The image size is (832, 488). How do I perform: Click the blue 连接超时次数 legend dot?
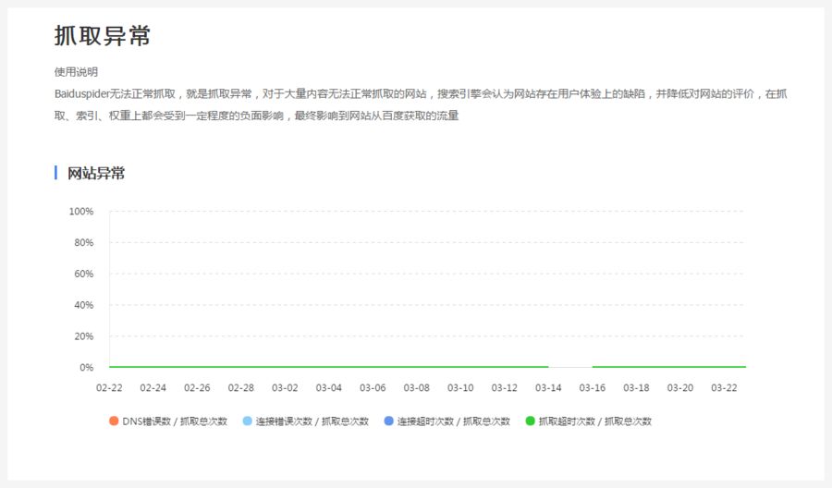[388, 421]
